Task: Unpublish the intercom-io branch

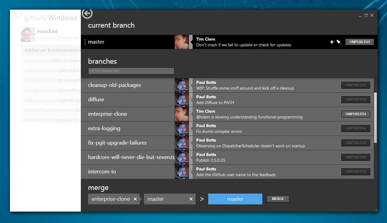Action: (355, 172)
